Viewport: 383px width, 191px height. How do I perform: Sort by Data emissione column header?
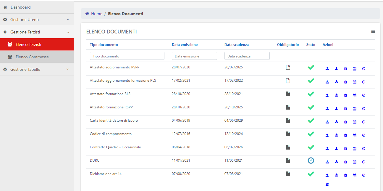pyautogui.click(x=185, y=45)
